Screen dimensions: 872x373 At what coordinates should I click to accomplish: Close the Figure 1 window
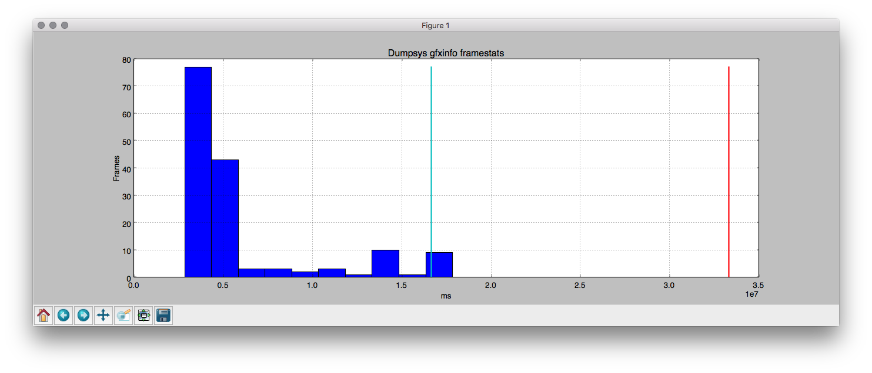click(41, 25)
